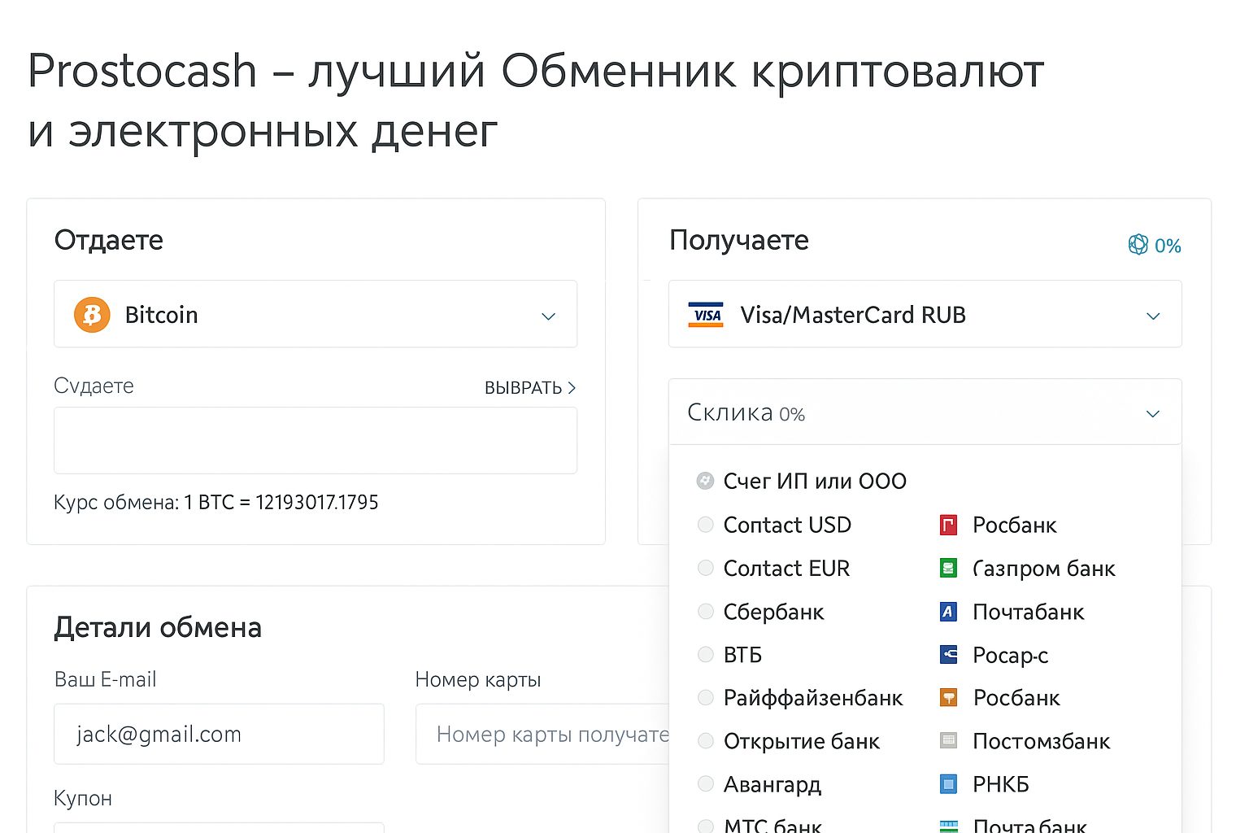
Task: Open the Bitcoin currency dropdown
Action: pyautogui.click(x=548, y=315)
